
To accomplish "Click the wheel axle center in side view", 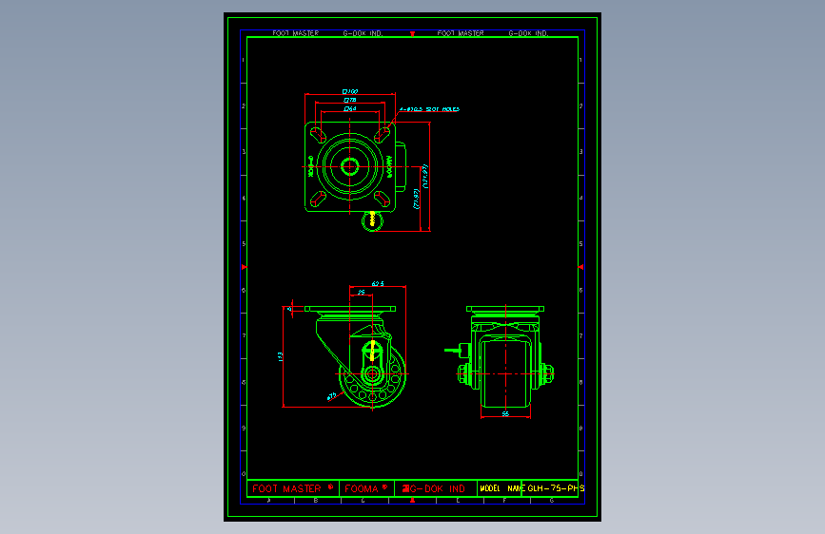I will point(372,374).
